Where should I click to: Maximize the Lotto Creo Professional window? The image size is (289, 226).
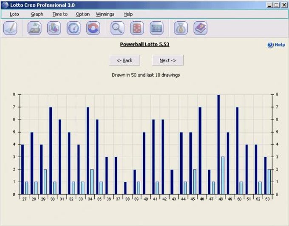(277, 5)
